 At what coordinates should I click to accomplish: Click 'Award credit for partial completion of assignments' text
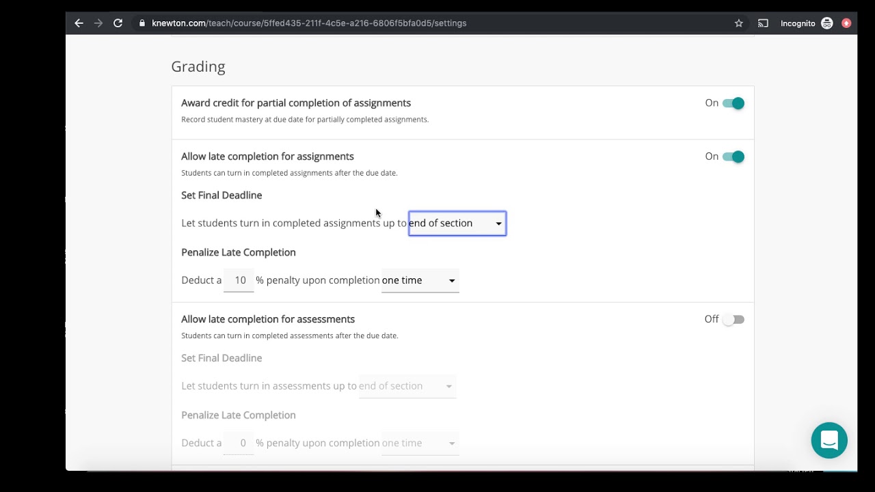click(296, 103)
